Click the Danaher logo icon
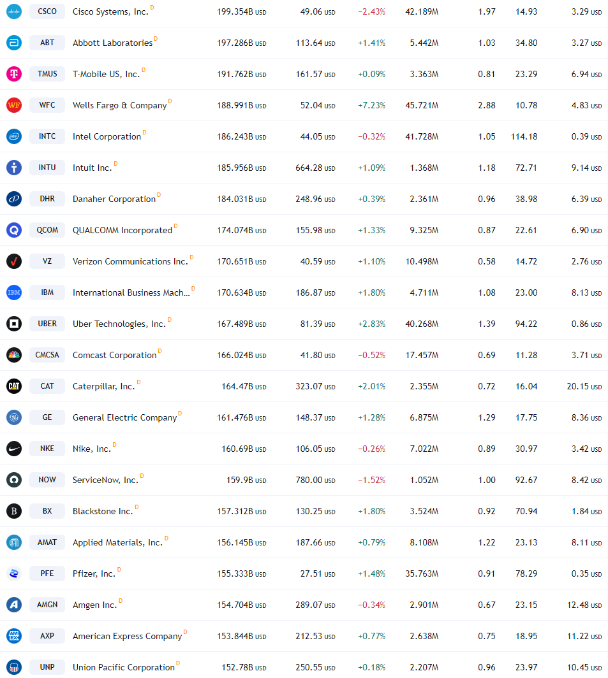This screenshot has width=608, height=678. tap(14, 199)
